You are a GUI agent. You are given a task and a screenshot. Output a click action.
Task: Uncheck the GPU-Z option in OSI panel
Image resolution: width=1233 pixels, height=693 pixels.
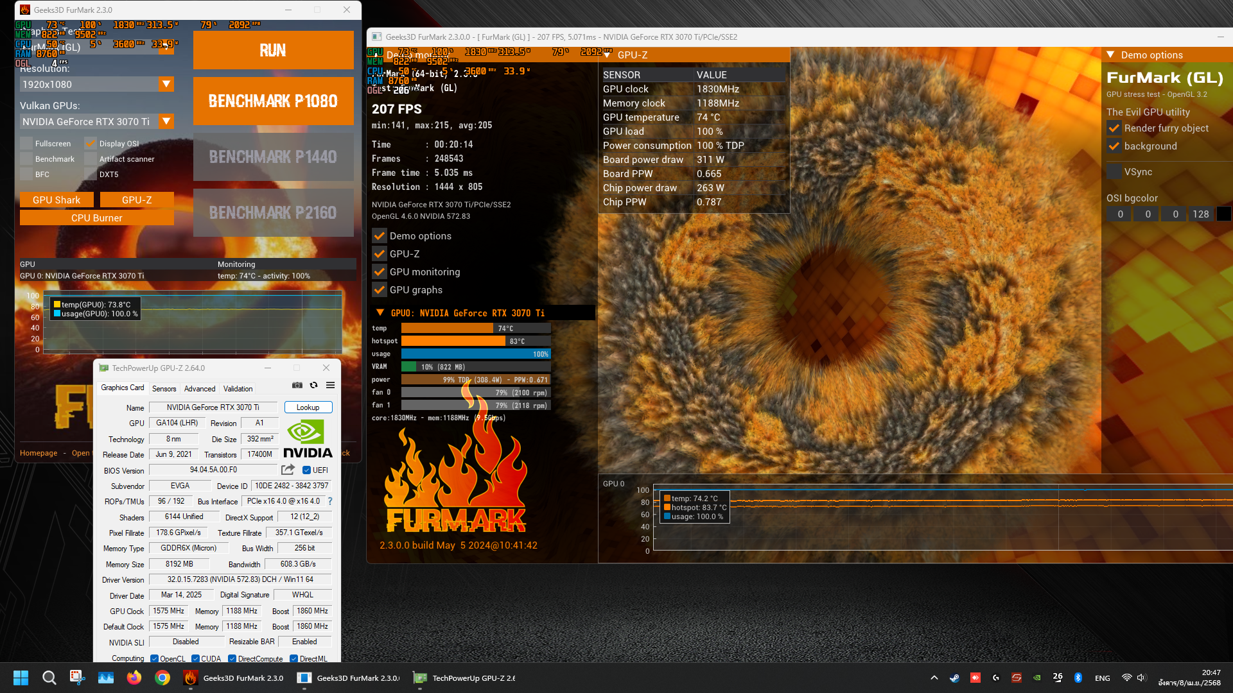pos(380,253)
